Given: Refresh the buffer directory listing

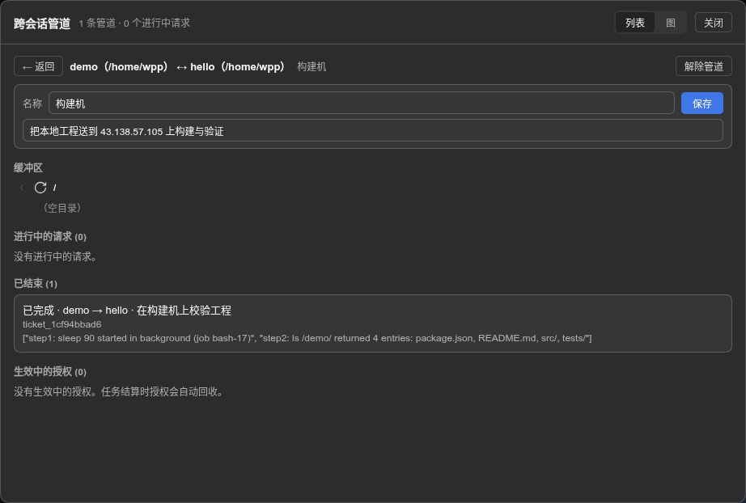Looking at the screenshot, I should pyautogui.click(x=40, y=188).
